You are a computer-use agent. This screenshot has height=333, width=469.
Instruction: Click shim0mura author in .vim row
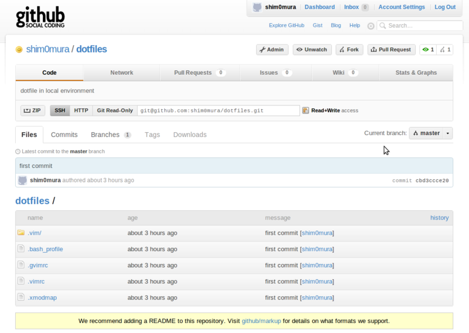(317, 233)
